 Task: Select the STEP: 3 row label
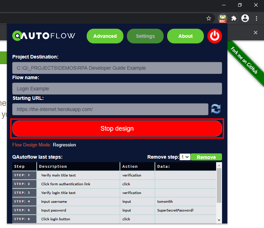tap(24, 193)
